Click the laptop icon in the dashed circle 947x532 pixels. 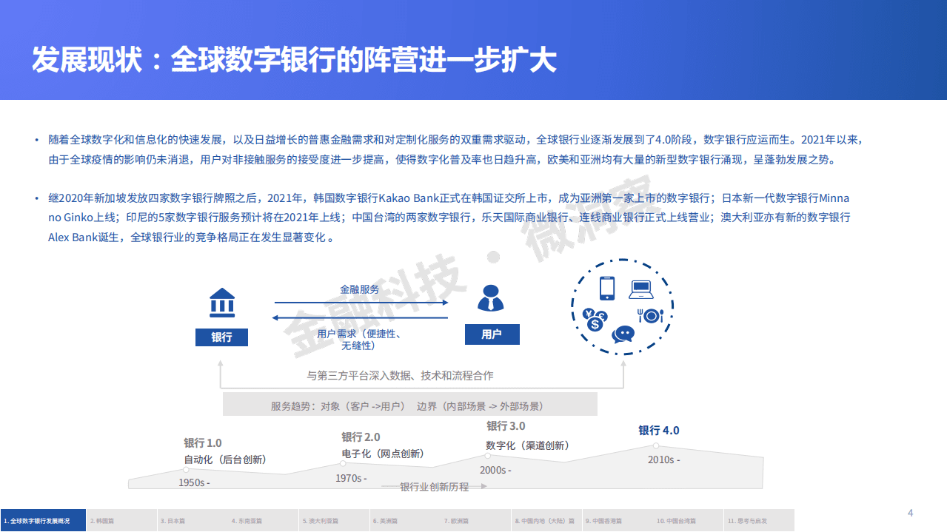tap(642, 289)
